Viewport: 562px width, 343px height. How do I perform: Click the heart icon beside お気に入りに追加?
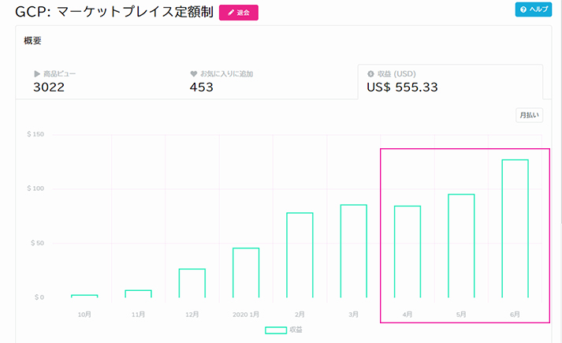tap(193, 74)
